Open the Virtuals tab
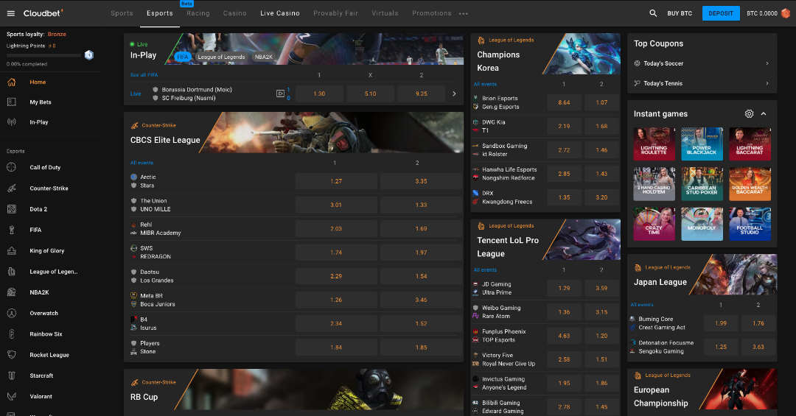The height and width of the screenshot is (416, 796). 385,13
